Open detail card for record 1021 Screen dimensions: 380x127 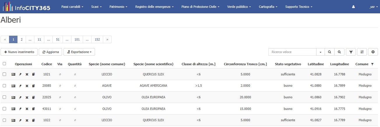(x=13, y=74)
